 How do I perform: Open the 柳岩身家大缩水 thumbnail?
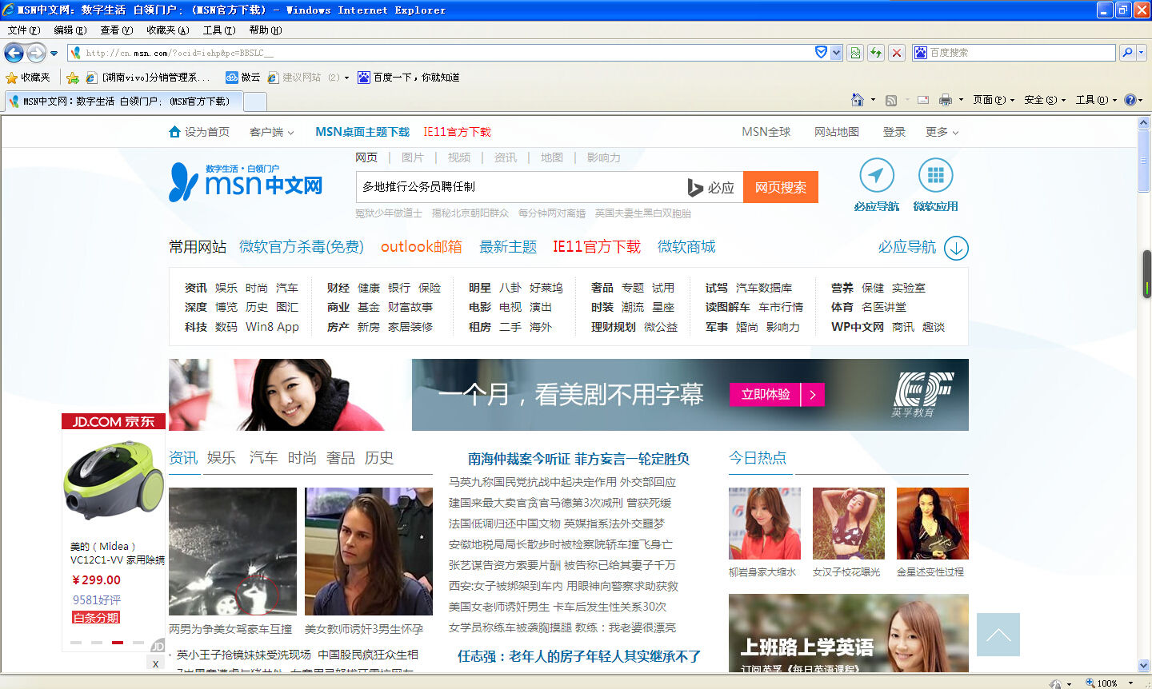764,524
